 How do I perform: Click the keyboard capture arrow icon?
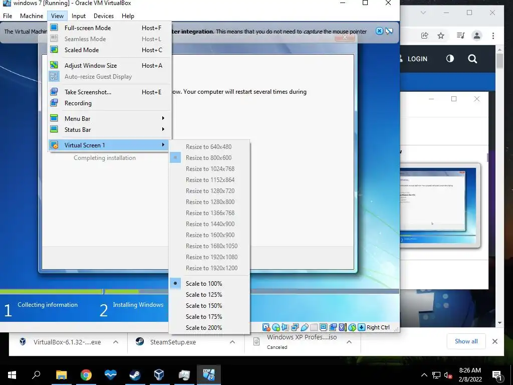[x=362, y=327]
